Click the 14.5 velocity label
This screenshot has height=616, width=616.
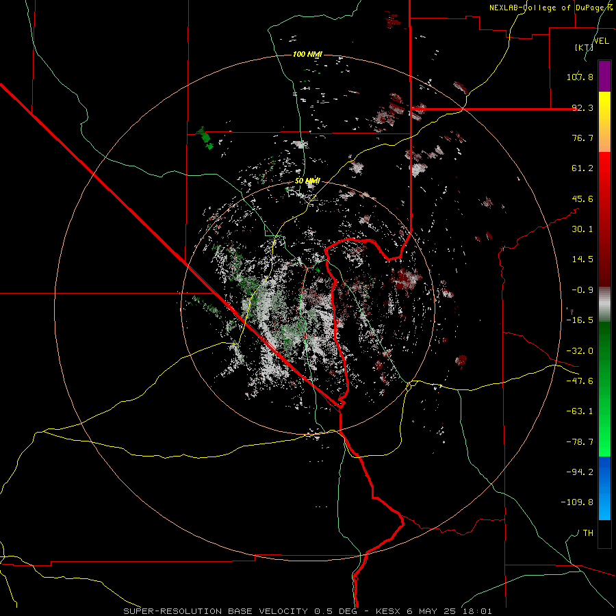tap(582, 259)
